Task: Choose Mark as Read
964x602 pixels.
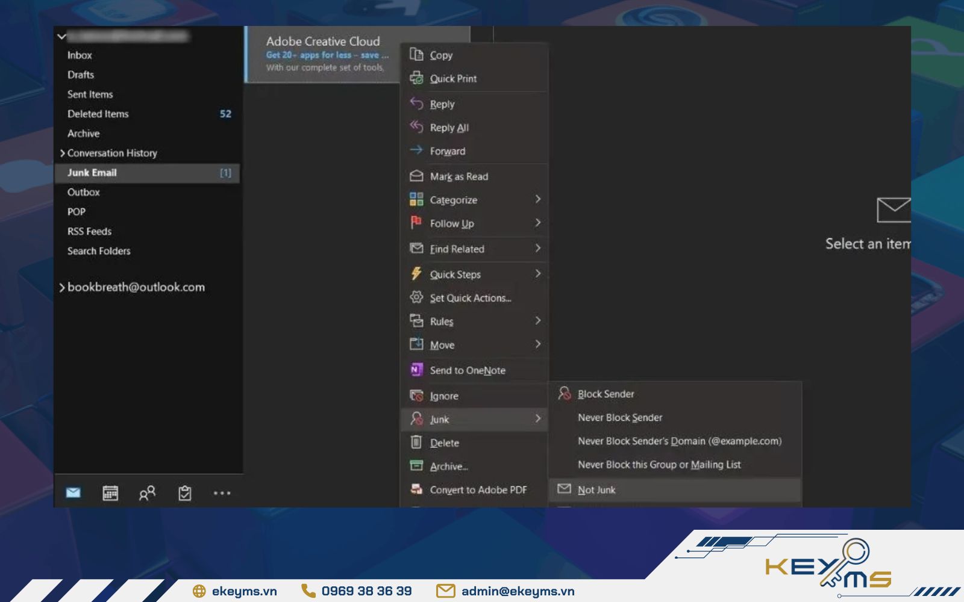Action: (459, 176)
